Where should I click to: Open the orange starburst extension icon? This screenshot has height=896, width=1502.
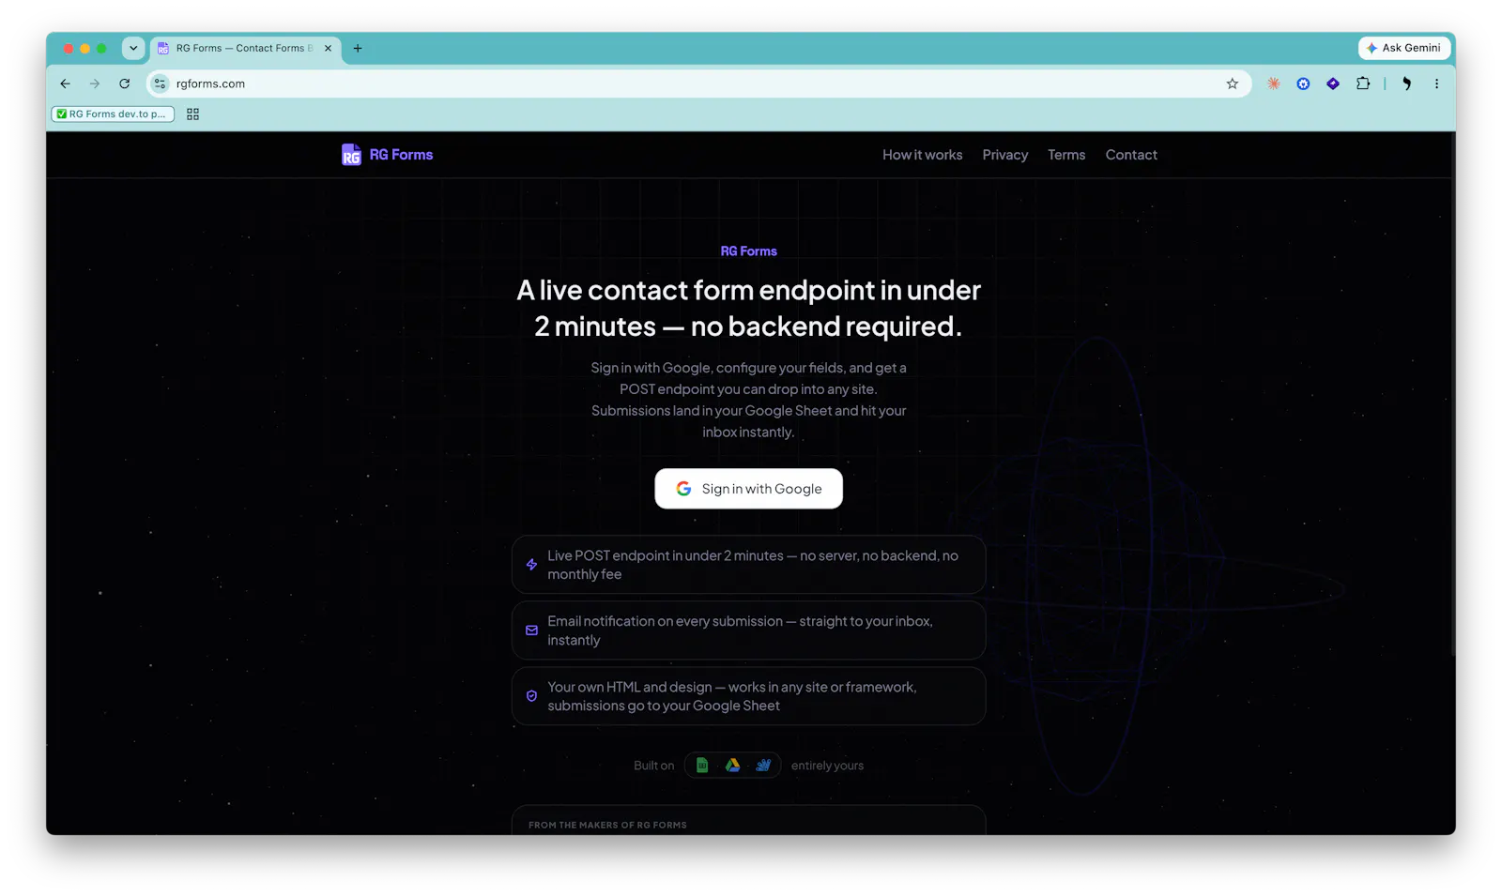click(1273, 84)
